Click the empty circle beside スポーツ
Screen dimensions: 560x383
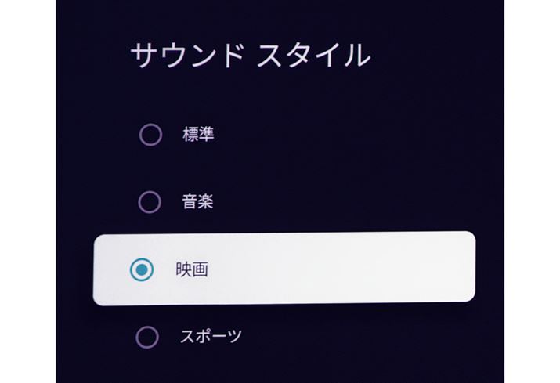pos(147,338)
